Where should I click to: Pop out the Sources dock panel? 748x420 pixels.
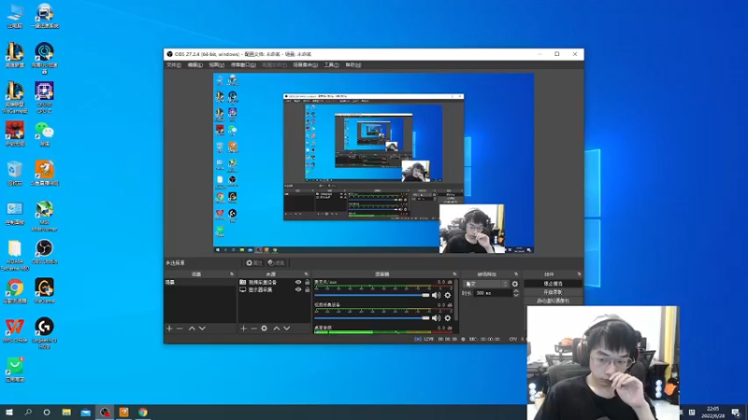coord(307,274)
